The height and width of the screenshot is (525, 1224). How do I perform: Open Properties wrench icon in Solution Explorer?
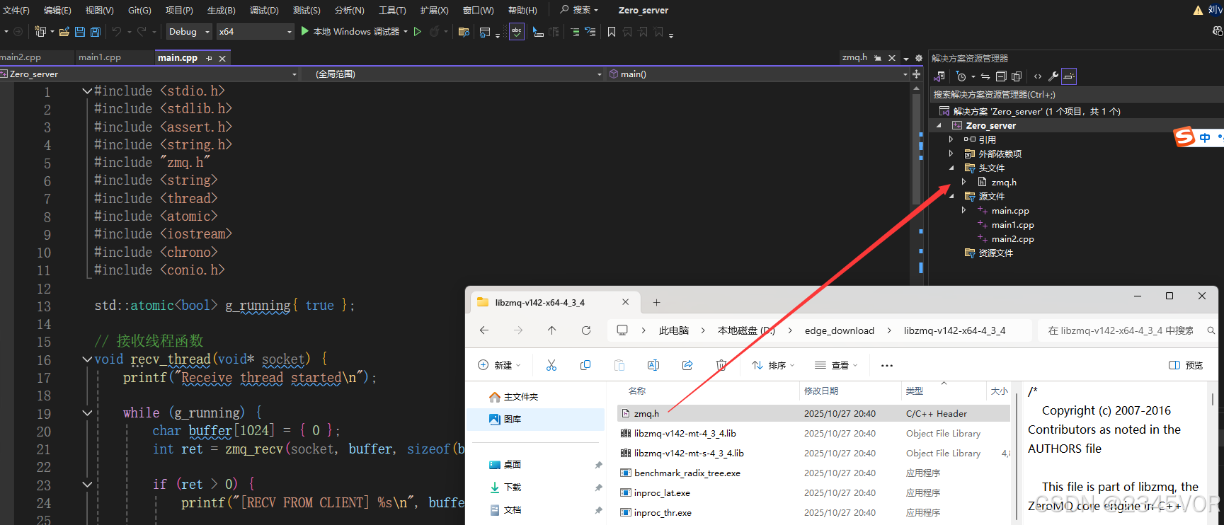point(1053,76)
